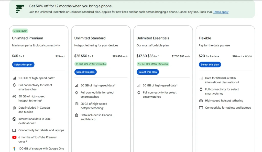Click the globe icon for international data destinations
This screenshot has width=262, height=152.
tap(14, 119)
